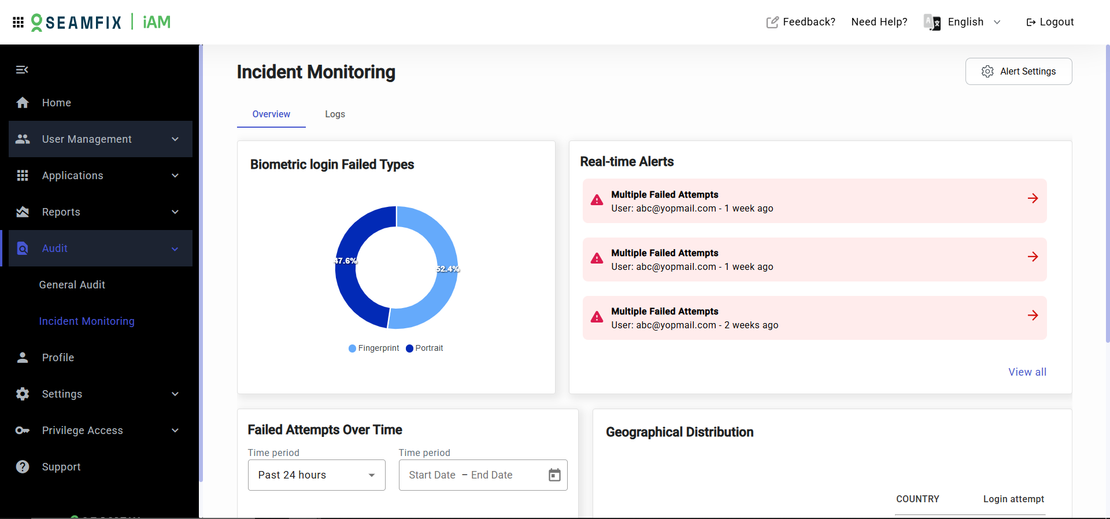
Task: Click View all alerts link
Action: [1027, 372]
